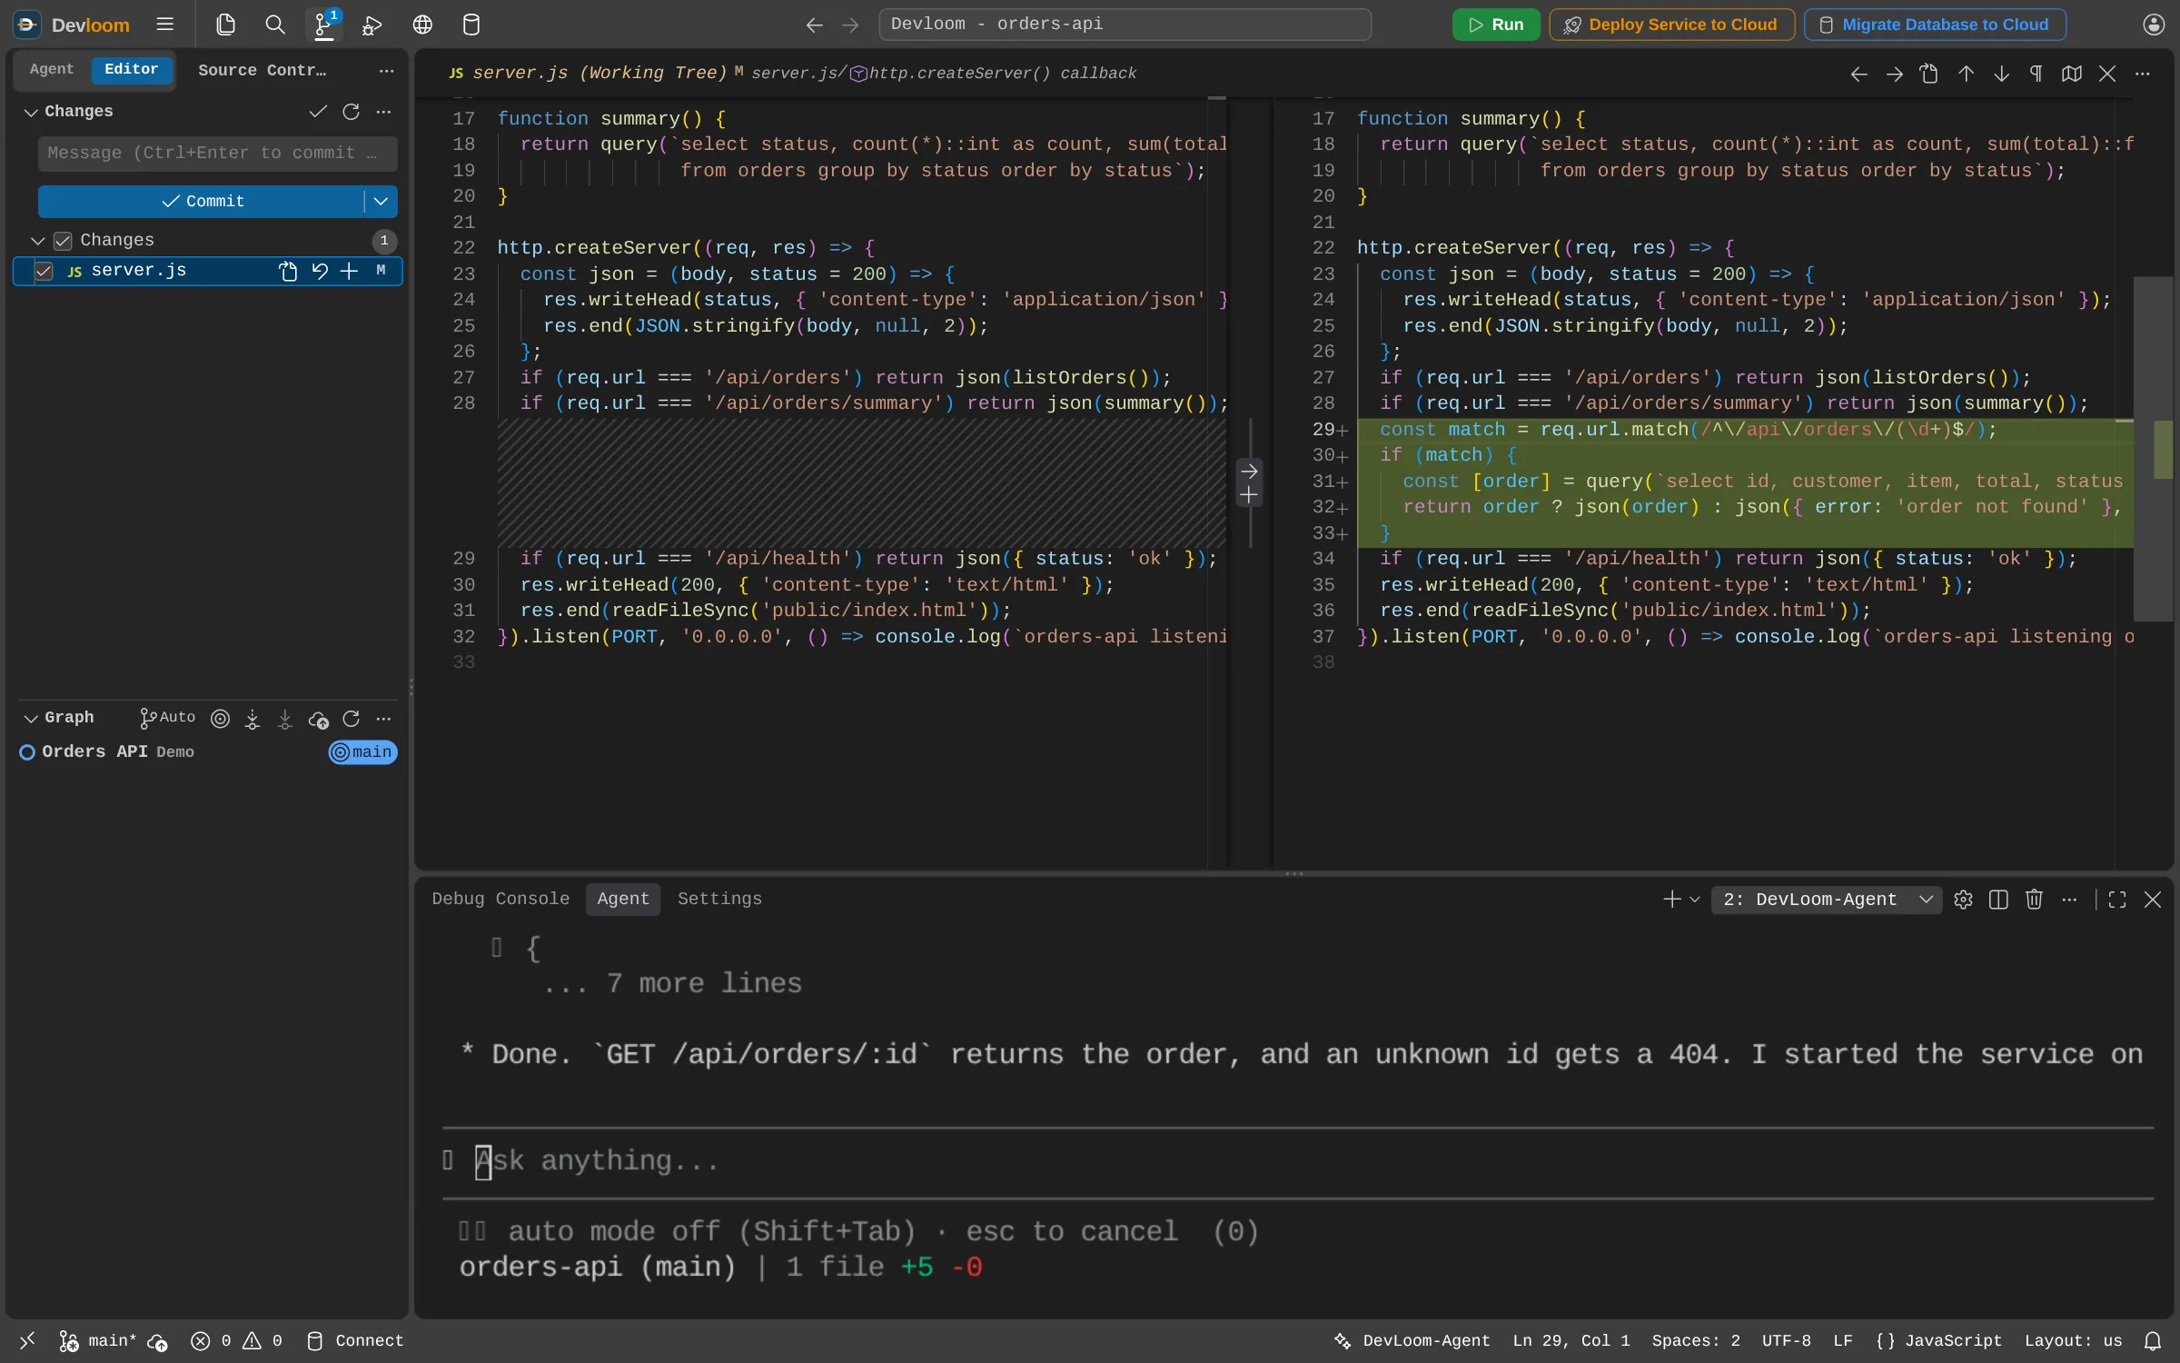Image resolution: width=2180 pixels, height=1363 pixels.
Task: Maximize panel size icon
Action: [x=2117, y=900]
